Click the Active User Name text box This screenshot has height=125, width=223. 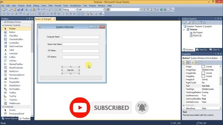click(x=81, y=44)
